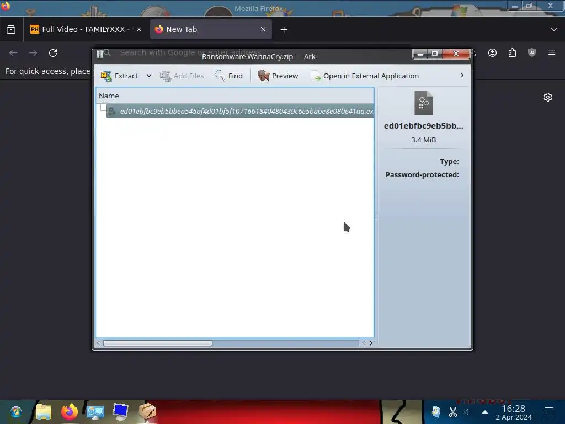Image resolution: width=565 pixels, height=424 pixels.
Task: Open new tab personalize gear icon
Action: coord(548,97)
